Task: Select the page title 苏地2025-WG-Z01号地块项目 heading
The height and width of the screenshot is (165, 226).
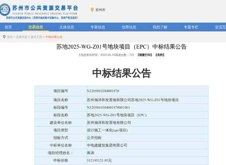Action: pos(121,47)
